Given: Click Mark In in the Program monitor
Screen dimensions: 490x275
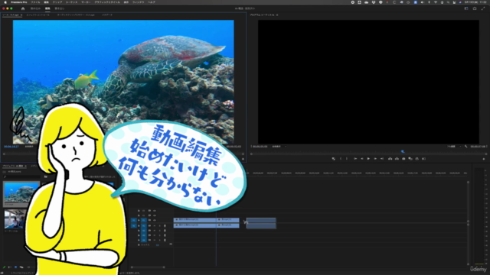Looking at the screenshot, I should coord(341,159).
